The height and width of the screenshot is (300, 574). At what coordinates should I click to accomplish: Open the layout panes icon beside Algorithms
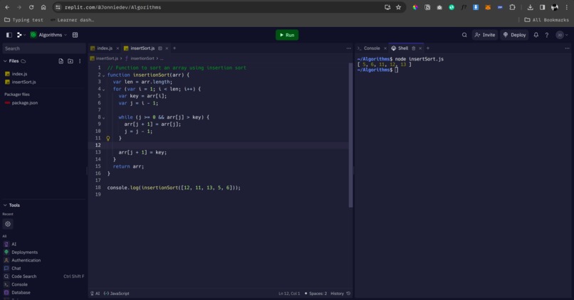coord(75,35)
